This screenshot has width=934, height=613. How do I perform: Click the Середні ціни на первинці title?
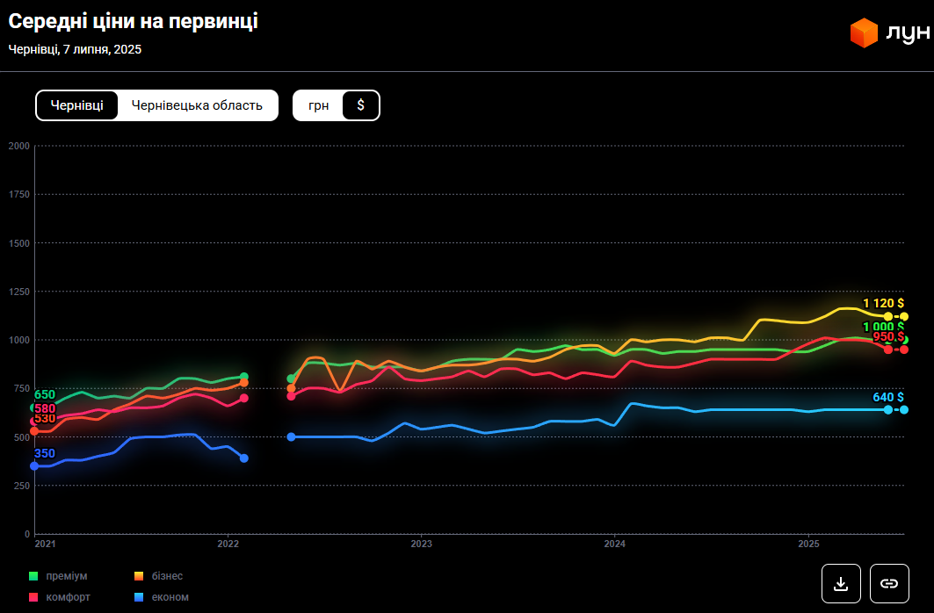tap(134, 22)
